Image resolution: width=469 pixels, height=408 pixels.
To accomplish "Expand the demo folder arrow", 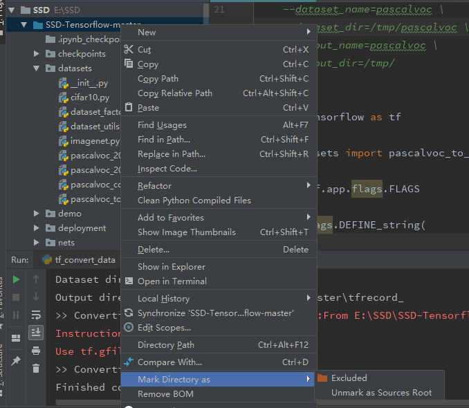I will pos(37,214).
